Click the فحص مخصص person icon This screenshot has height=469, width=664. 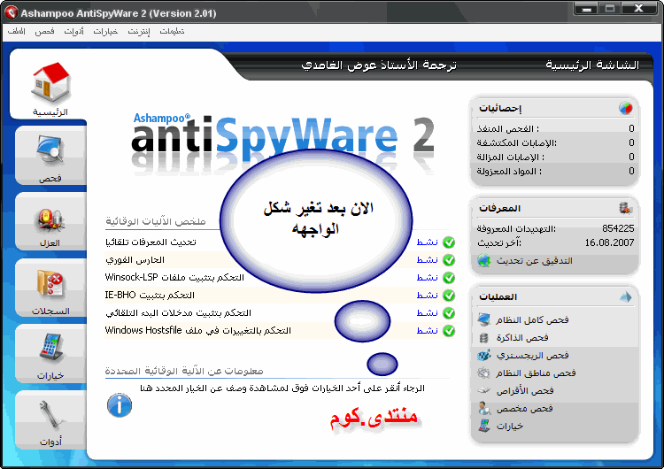coord(483,409)
